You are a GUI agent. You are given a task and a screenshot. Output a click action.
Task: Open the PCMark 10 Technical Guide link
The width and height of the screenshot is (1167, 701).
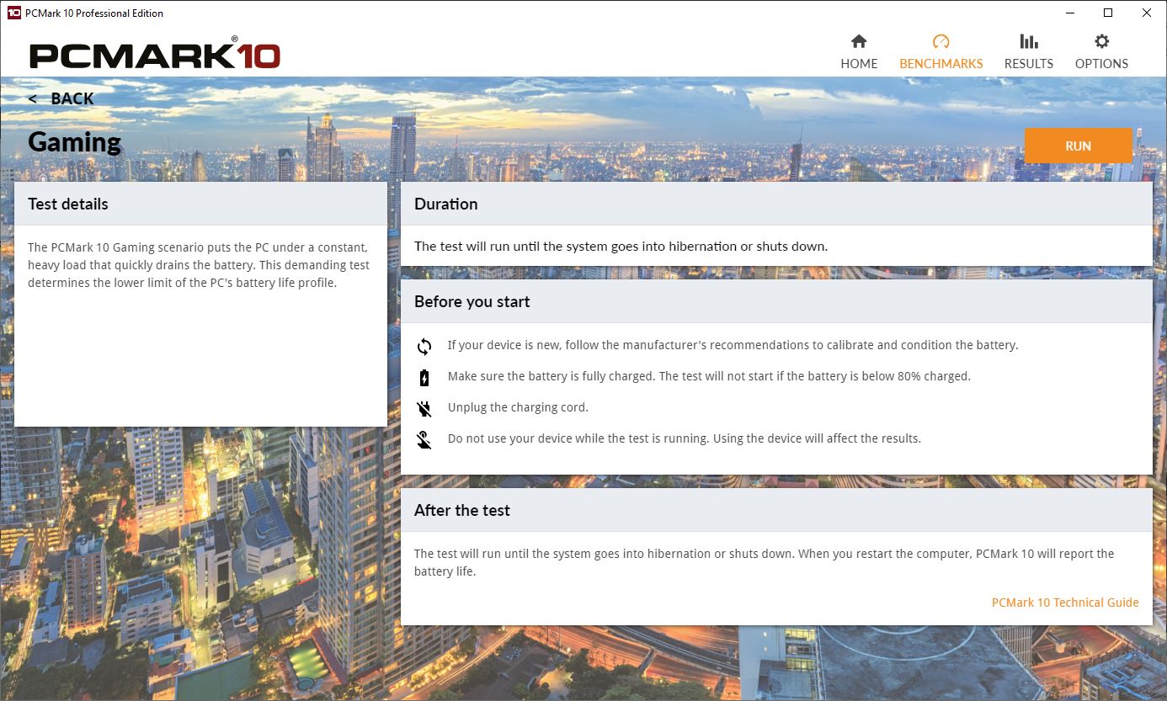pyautogui.click(x=1065, y=603)
